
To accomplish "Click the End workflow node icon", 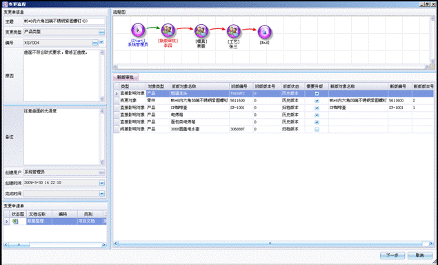I will [x=265, y=32].
